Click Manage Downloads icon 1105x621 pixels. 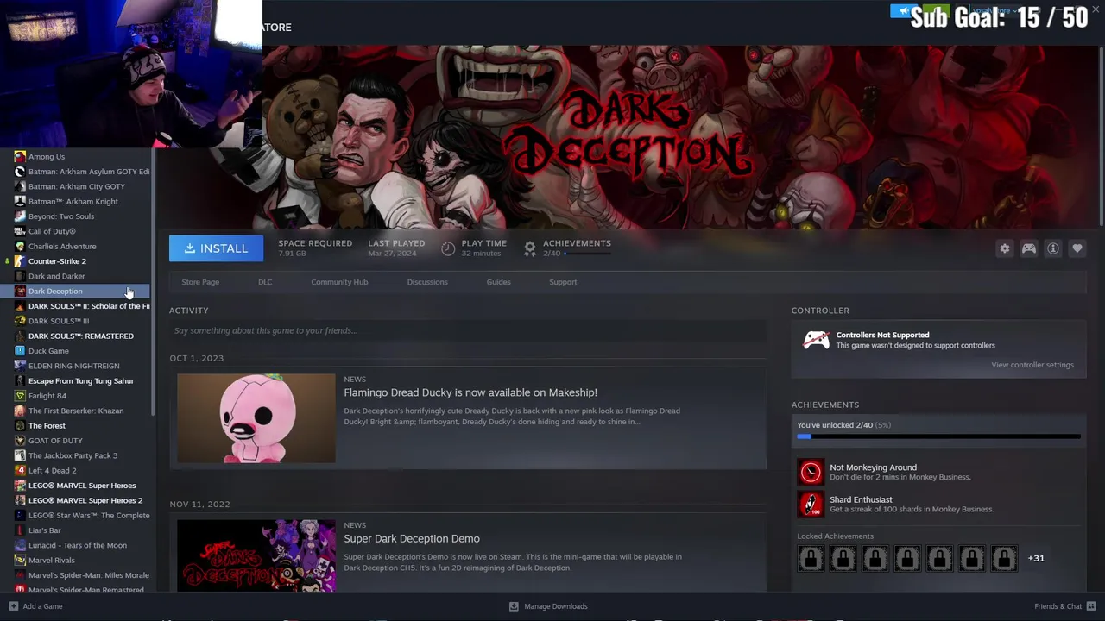(514, 606)
